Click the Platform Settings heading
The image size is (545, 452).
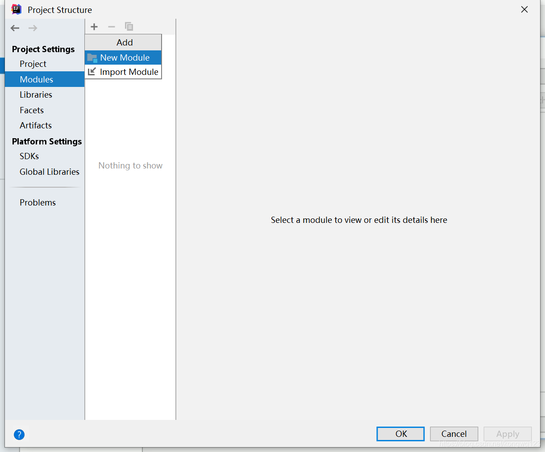(x=47, y=141)
